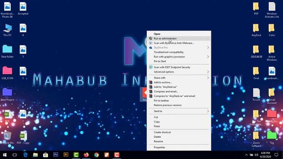Select the PDF - Copy file icon
Viewport: 283px width, 159px height.
(x=23, y=138)
